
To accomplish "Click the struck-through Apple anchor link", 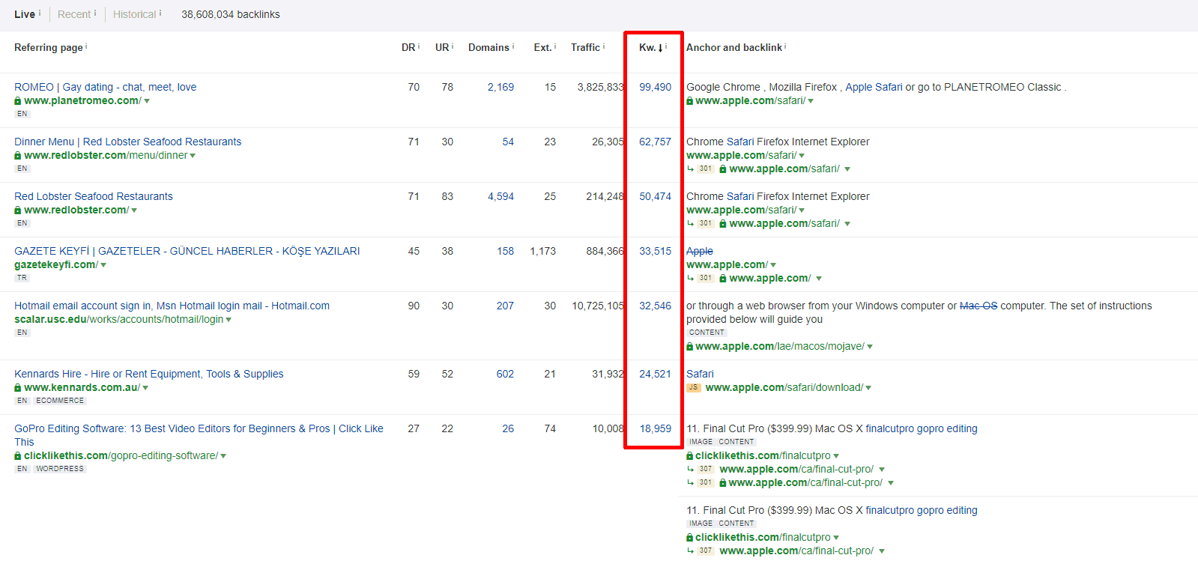I will [x=700, y=251].
